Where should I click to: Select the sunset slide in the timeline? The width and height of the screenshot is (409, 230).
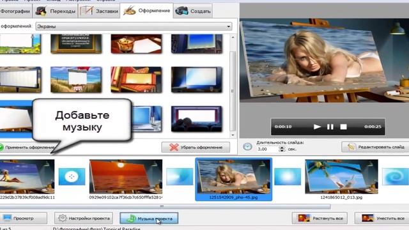126,176
